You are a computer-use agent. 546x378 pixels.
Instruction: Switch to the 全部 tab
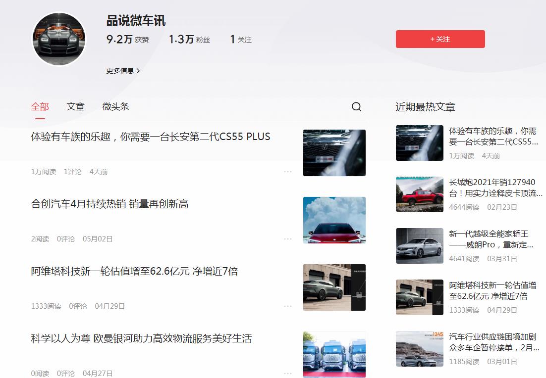[x=40, y=106]
